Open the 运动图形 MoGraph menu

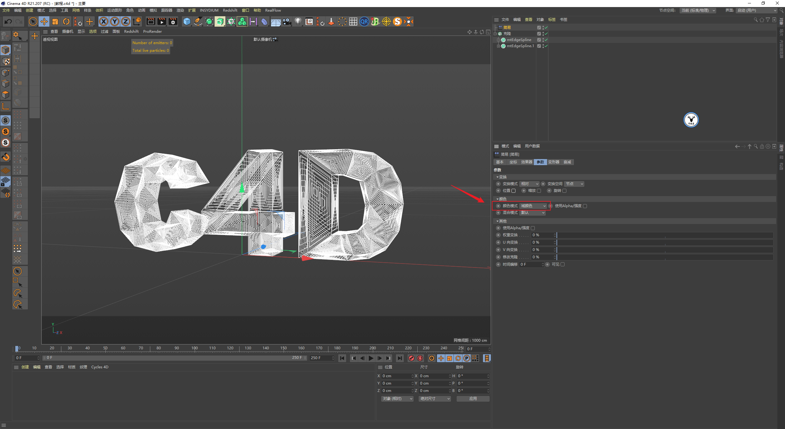click(x=114, y=10)
